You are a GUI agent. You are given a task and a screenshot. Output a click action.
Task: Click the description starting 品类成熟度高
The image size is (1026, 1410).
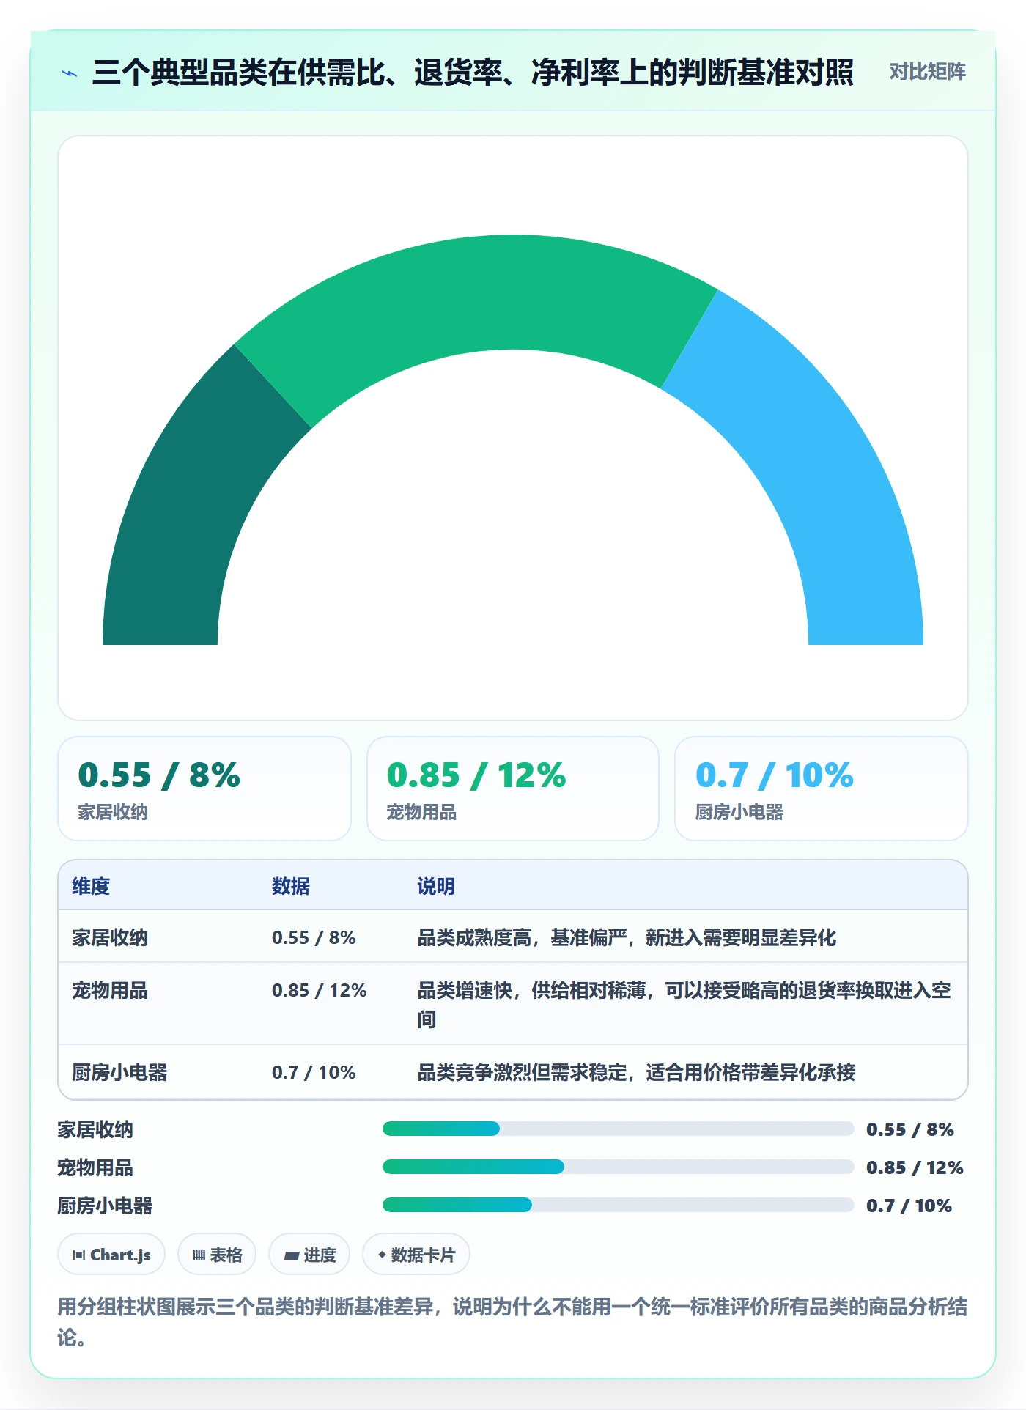pyautogui.click(x=627, y=937)
